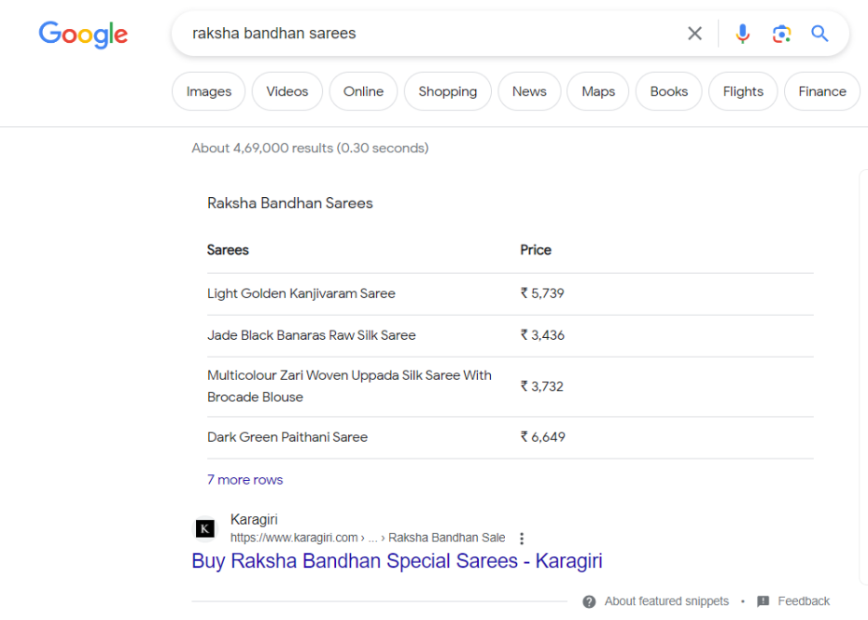Click the Feedback link text
This screenshot has width=868, height=620.
[804, 601]
